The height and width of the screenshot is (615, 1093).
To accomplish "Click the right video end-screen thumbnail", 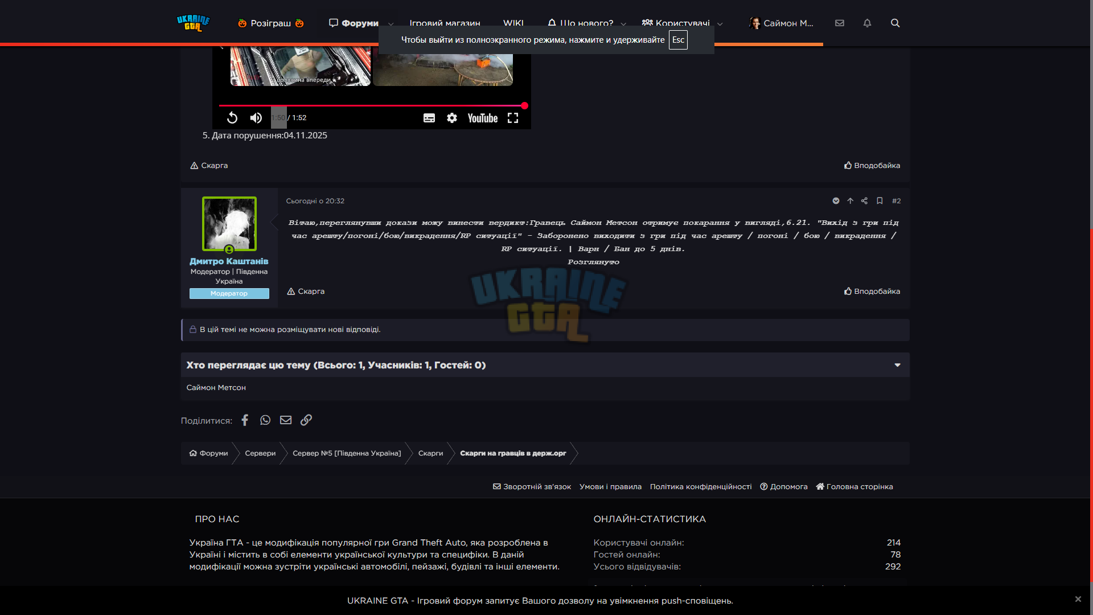I will 443,69.
